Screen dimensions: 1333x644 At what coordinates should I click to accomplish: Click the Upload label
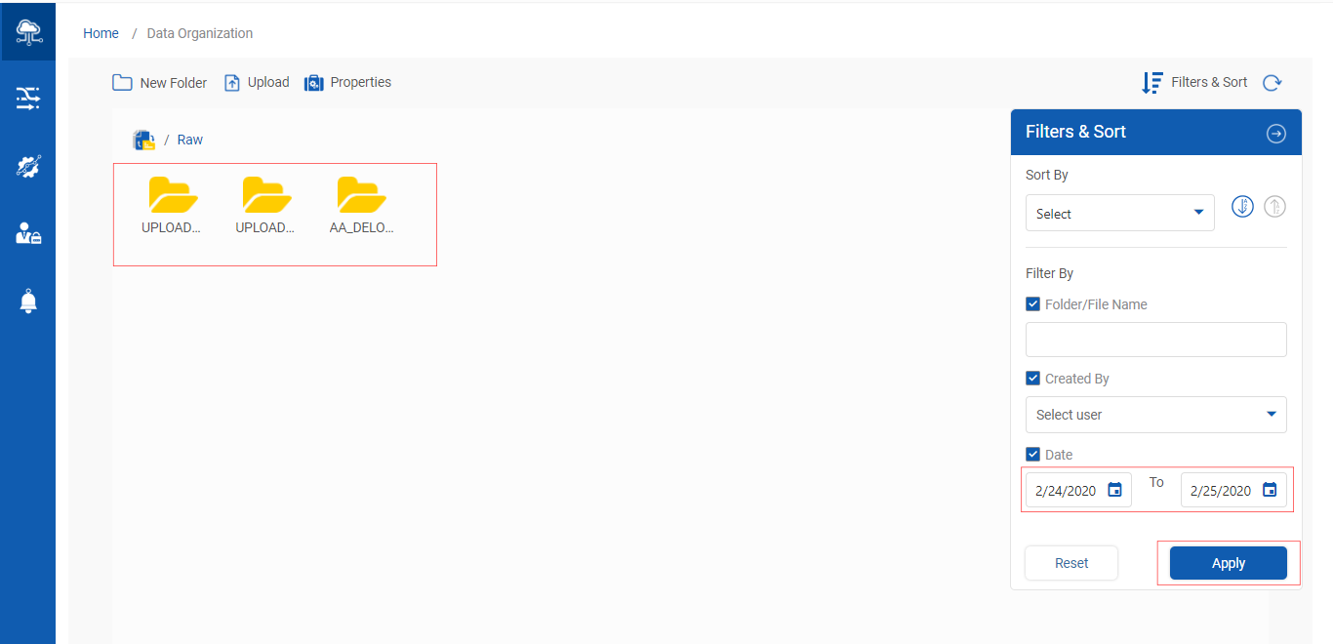268,83
